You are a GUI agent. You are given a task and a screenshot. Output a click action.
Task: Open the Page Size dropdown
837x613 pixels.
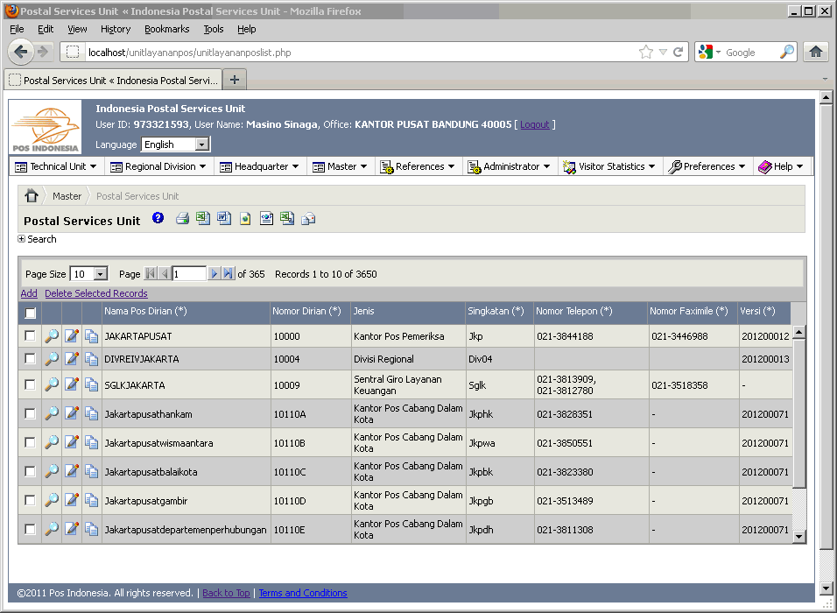coord(100,274)
